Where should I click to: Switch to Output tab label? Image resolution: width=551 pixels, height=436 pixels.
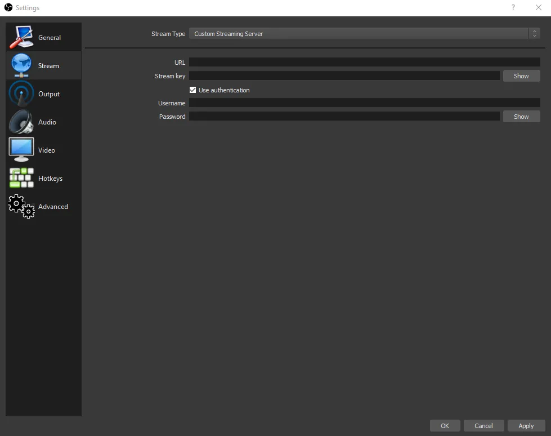coord(49,94)
